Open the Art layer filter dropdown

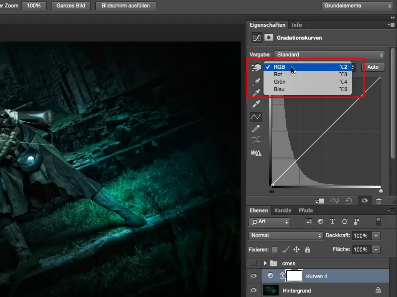click(x=269, y=222)
